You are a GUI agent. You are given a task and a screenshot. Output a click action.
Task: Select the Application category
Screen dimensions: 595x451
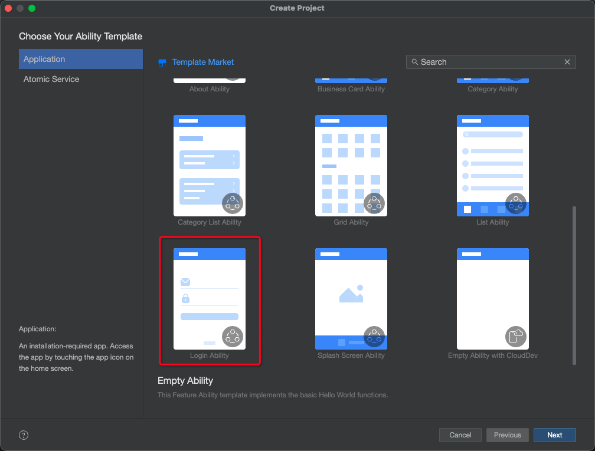[81, 59]
